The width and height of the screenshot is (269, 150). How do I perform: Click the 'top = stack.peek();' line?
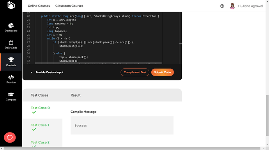(x=74, y=57)
